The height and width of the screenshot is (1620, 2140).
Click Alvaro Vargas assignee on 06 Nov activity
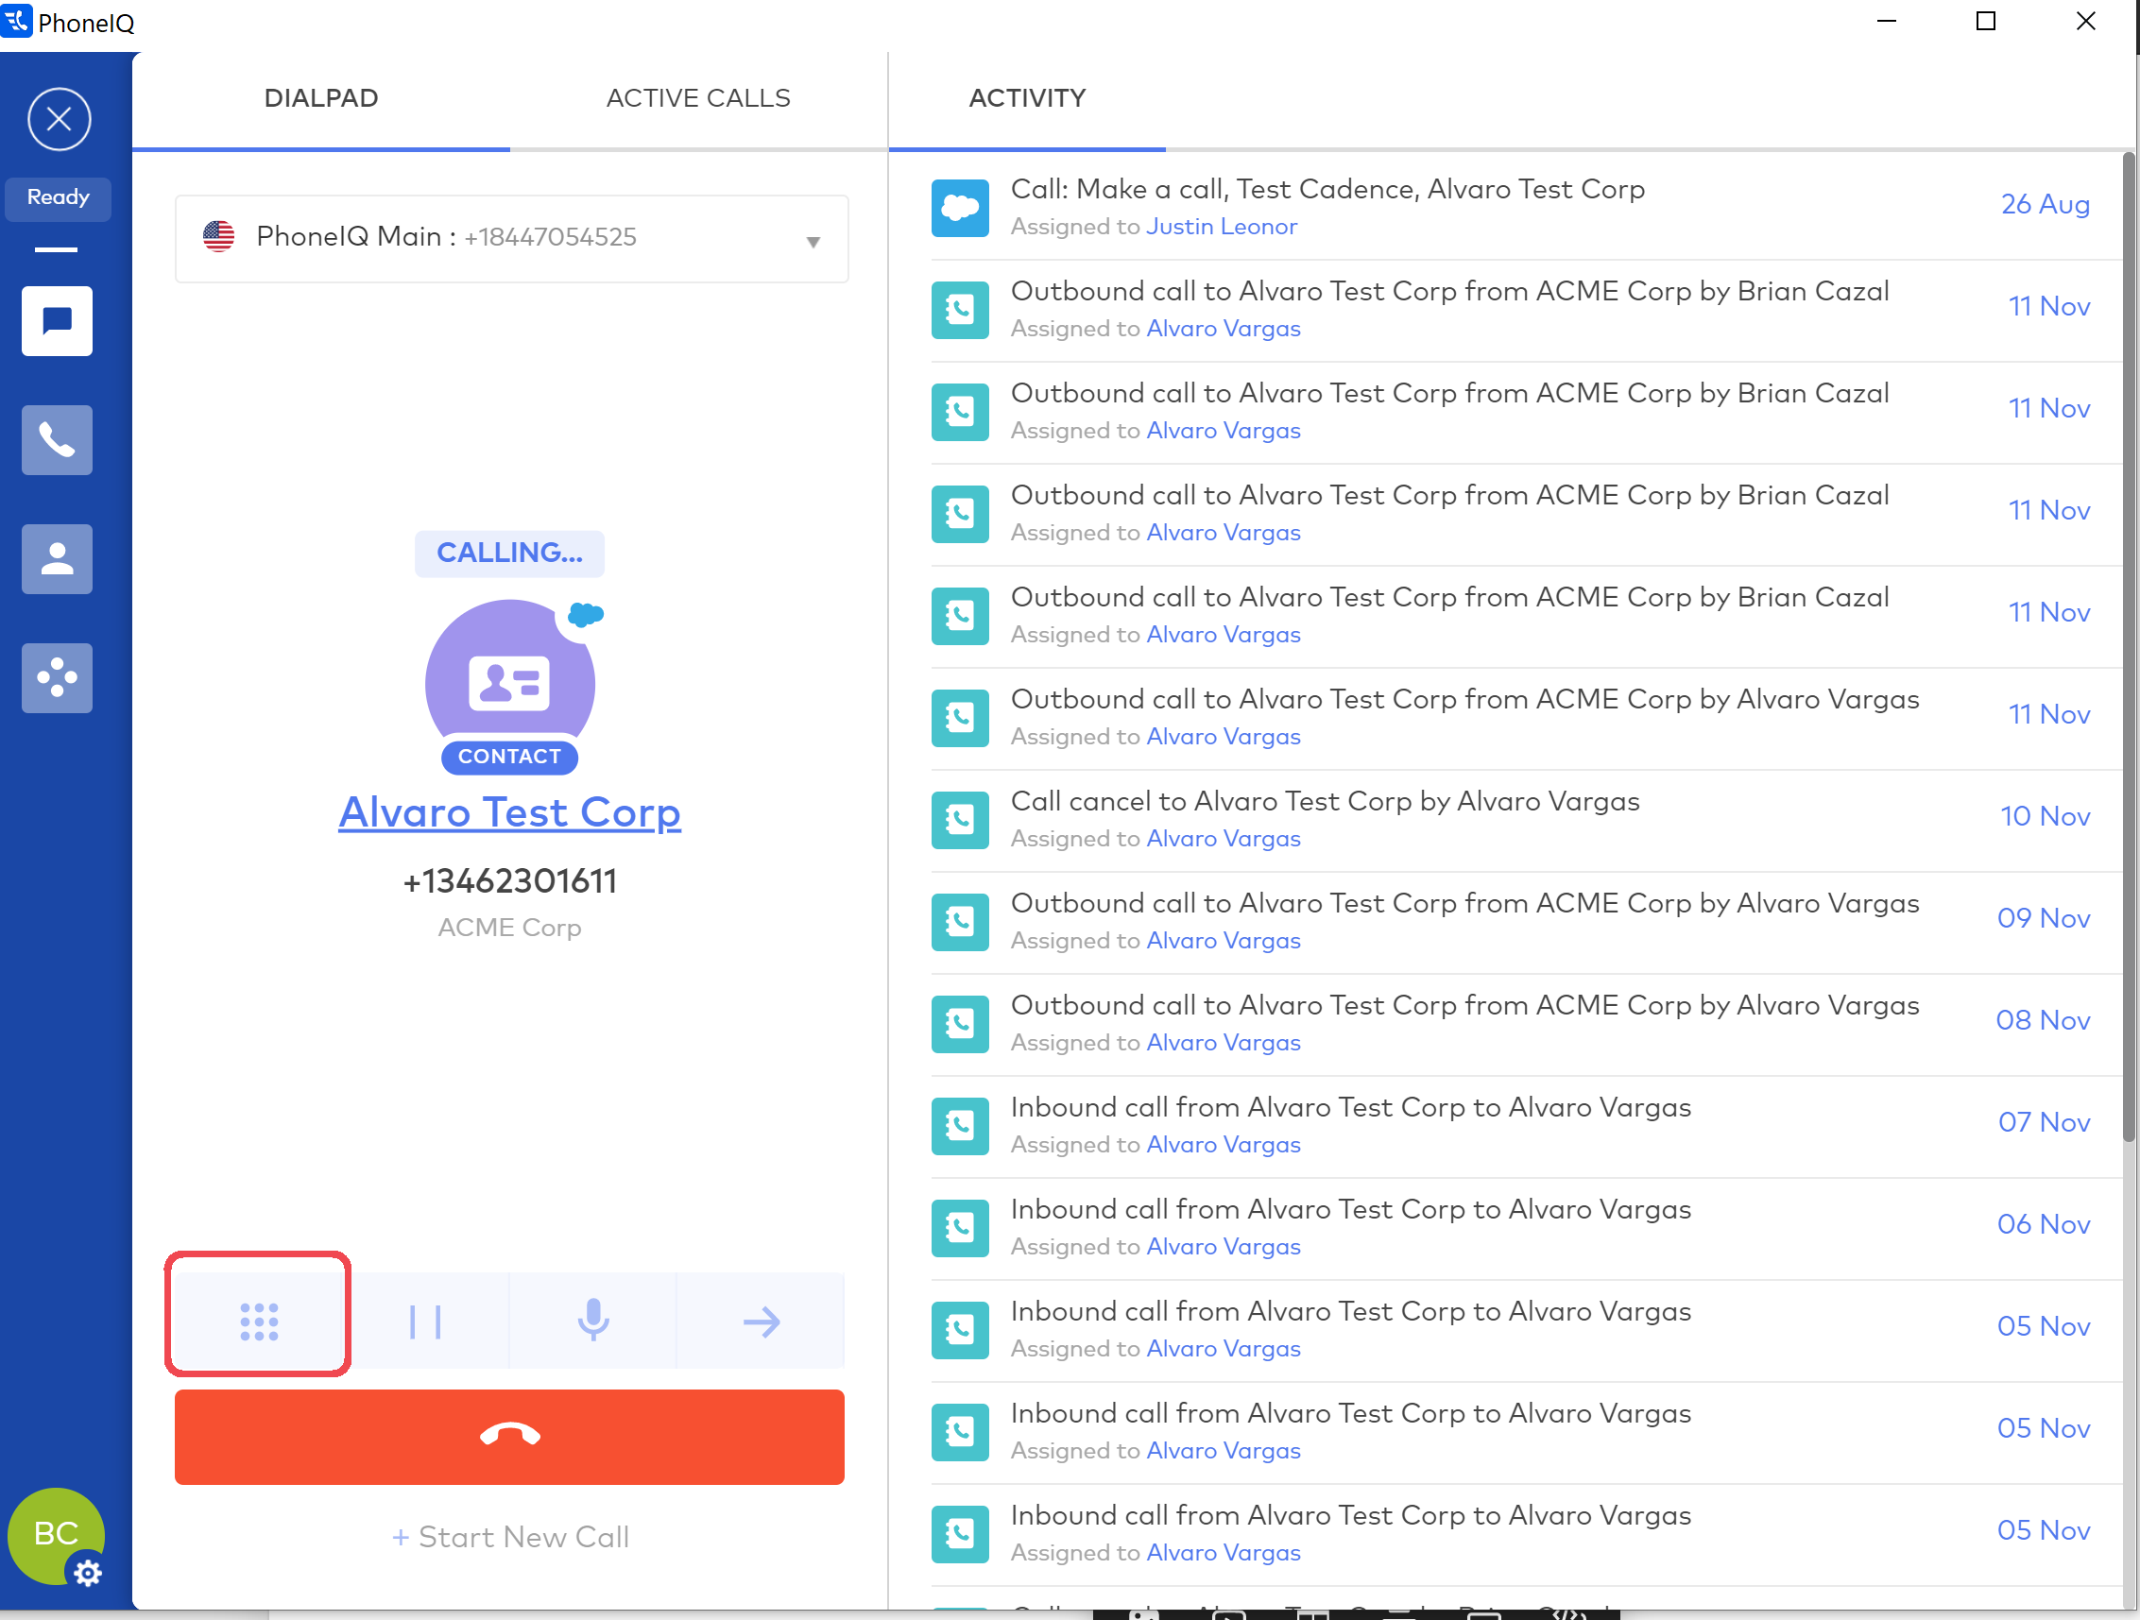pos(1224,1247)
